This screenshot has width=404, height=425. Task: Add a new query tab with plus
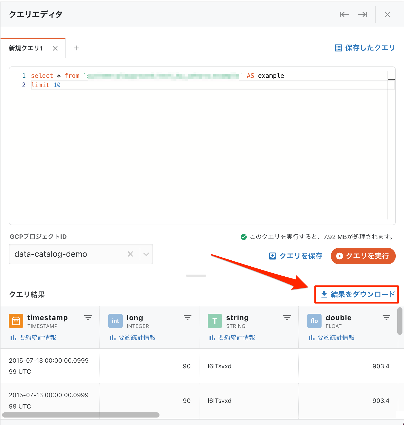click(x=76, y=48)
